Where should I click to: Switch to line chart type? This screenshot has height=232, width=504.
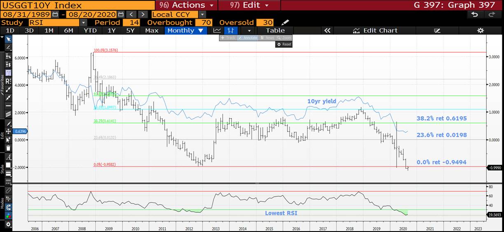(217, 30)
